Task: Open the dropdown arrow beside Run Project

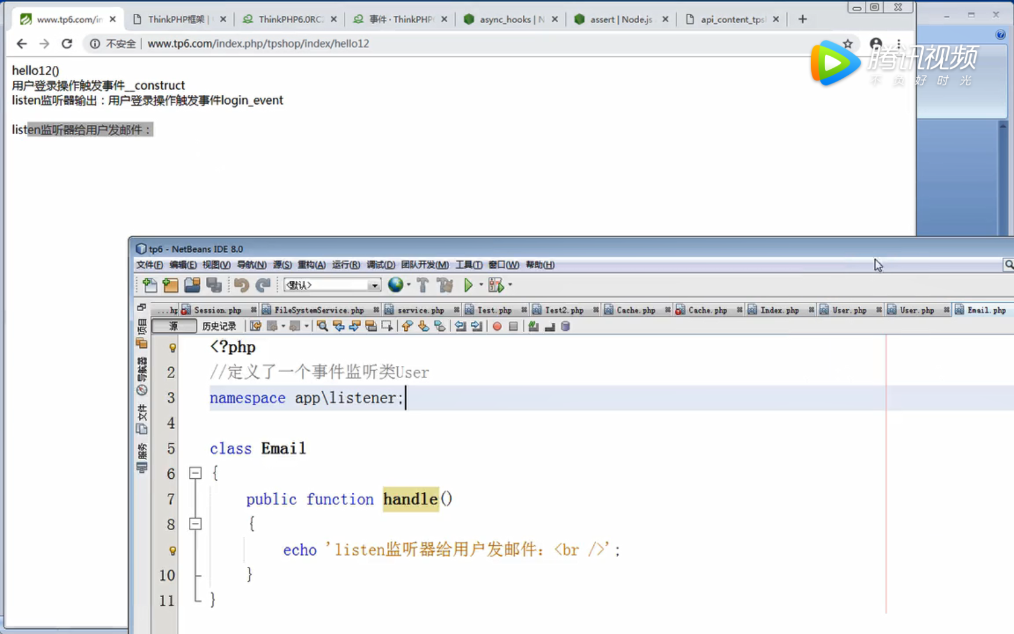Action: point(481,284)
